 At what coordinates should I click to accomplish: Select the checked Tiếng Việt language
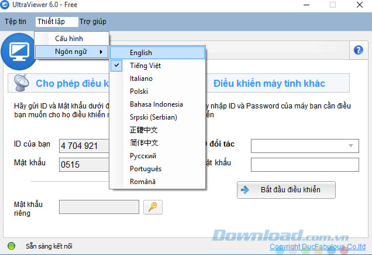point(157,66)
